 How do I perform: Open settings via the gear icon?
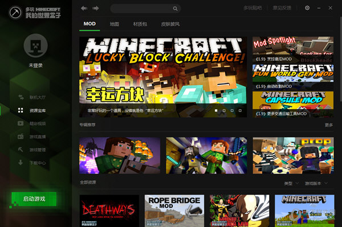(x=307, y=8)
